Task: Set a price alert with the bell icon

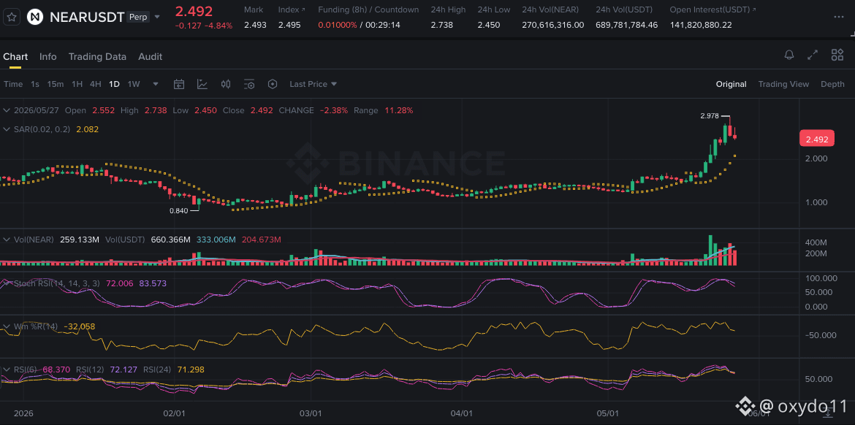Action: pos(789,55)
